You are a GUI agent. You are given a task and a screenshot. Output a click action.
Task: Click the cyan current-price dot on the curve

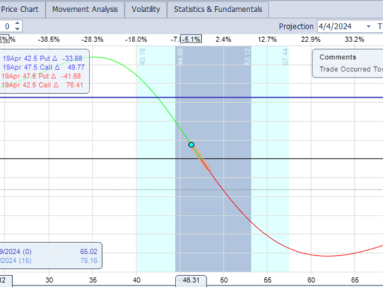191,145
